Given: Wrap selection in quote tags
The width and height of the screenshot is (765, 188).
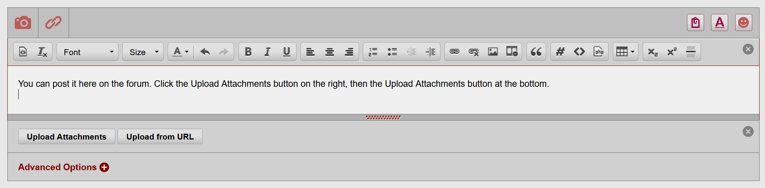Looking at the screenshot, I should pos(536,52).
